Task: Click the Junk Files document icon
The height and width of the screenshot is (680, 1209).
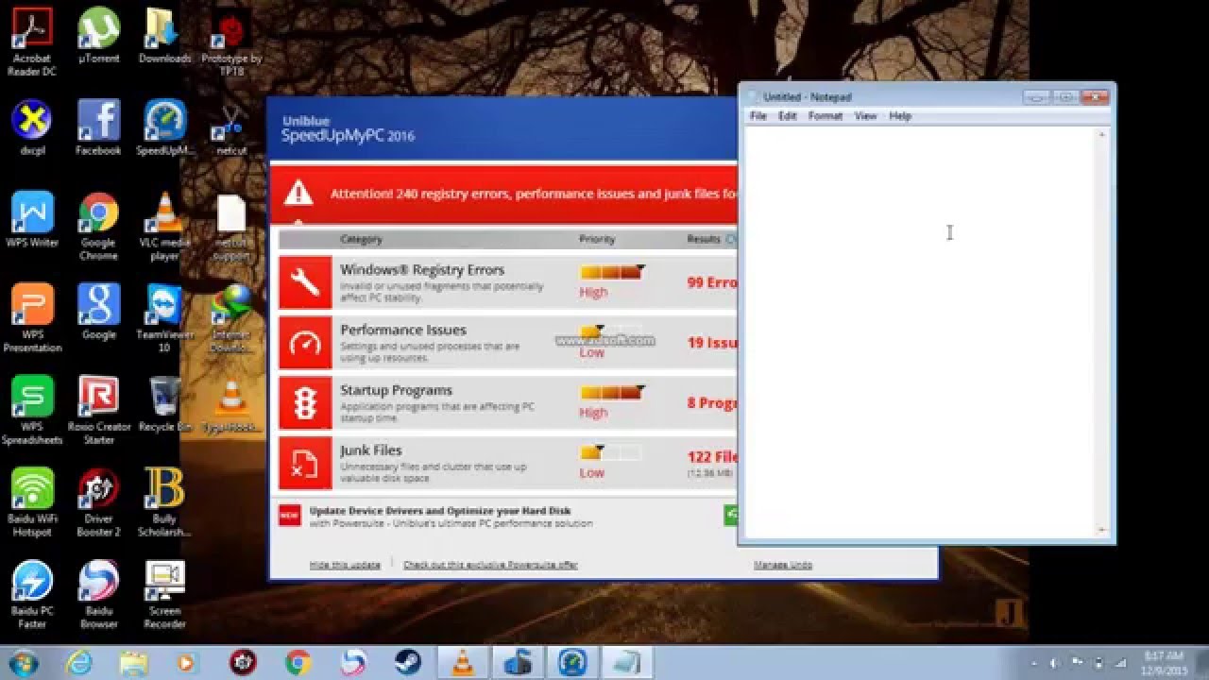Action: (x=305, y=464)
